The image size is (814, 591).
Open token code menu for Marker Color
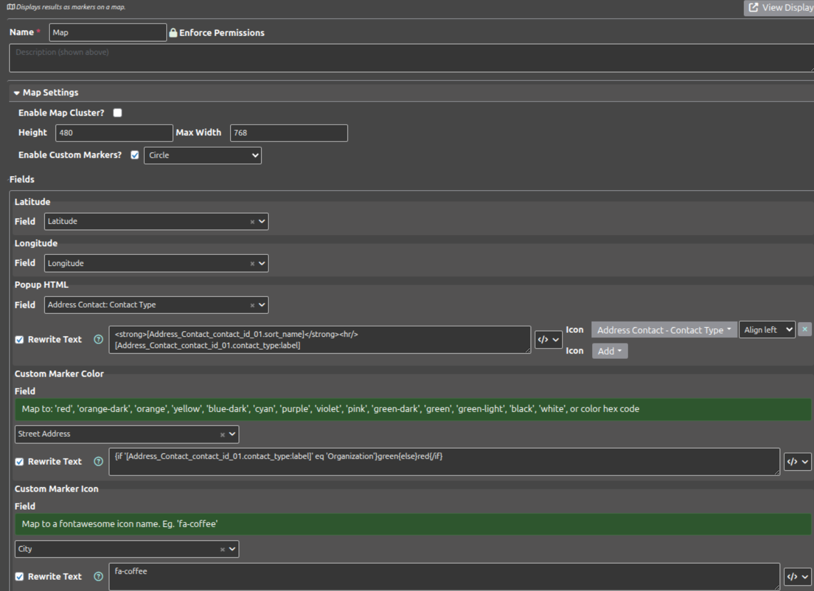click(798, 462)
